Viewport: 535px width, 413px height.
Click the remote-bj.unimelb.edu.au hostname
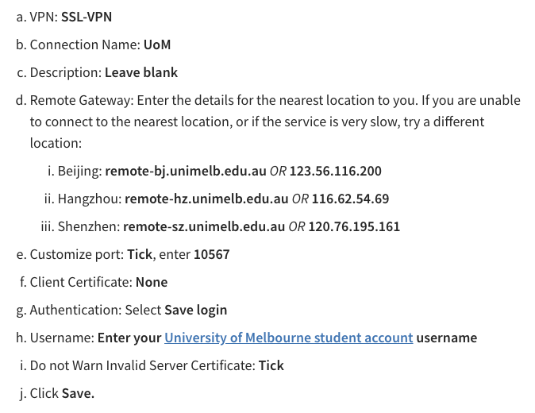click(x=186, y=171)
